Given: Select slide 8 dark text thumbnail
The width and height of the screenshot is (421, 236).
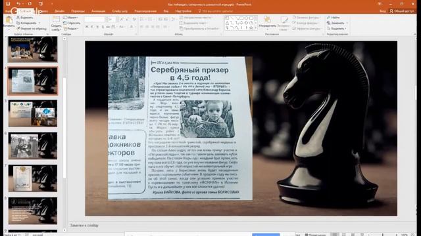Looking at the screenshot, I should click(33, 211).
